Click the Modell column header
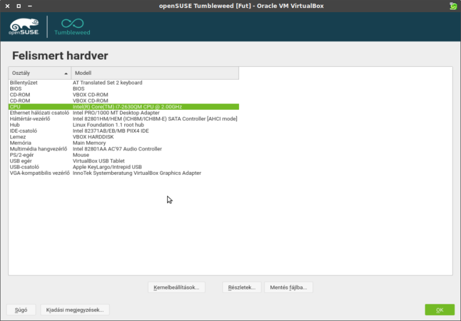The height and width of the screenshot is (321, 461). tap(155, 73)
